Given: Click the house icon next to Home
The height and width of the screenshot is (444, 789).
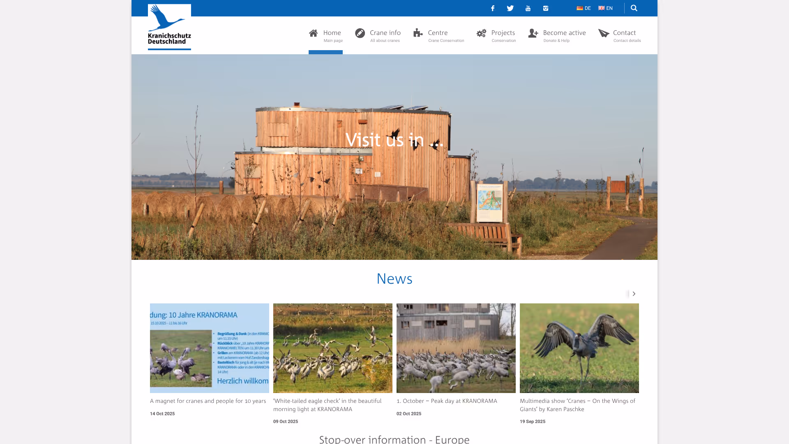Looking at the screenshot, I should point(313,33).
